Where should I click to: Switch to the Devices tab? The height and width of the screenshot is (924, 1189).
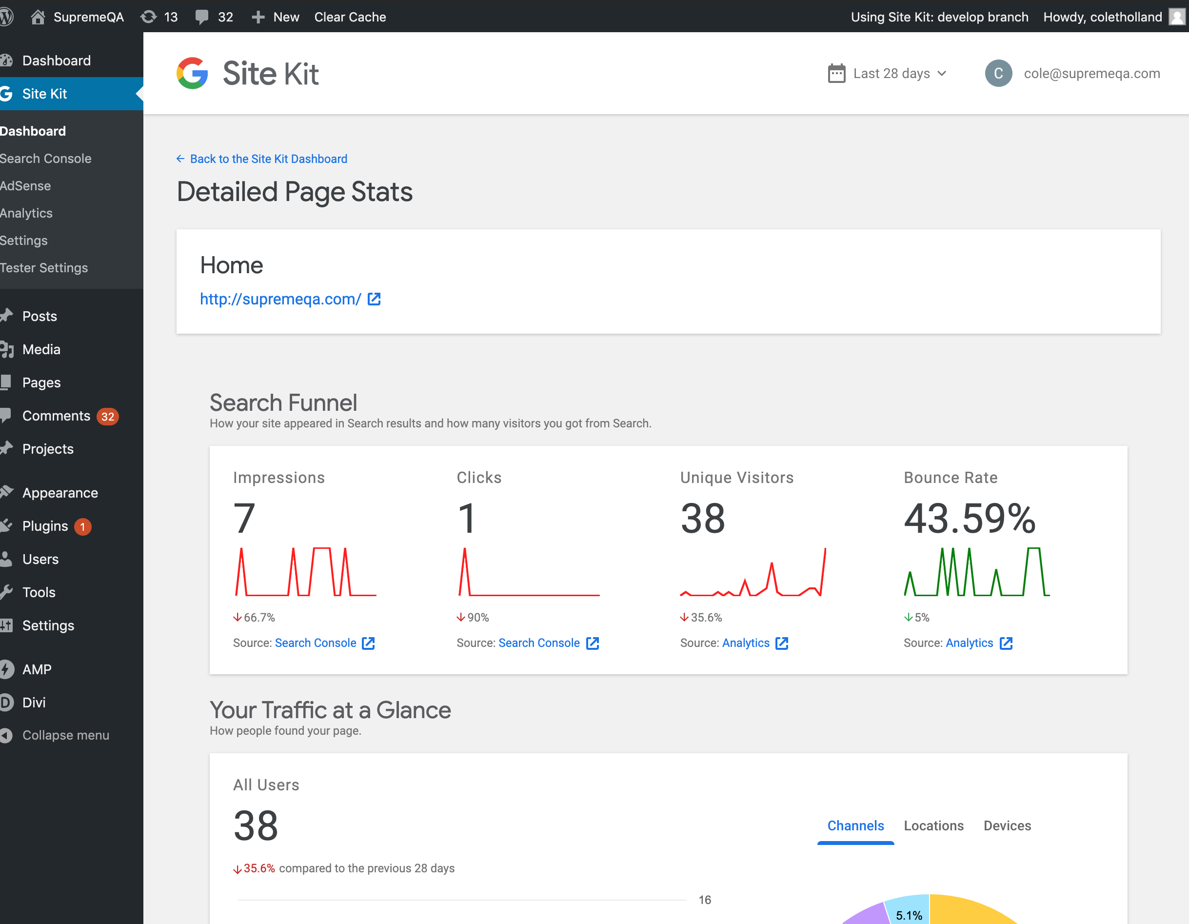1007,825
